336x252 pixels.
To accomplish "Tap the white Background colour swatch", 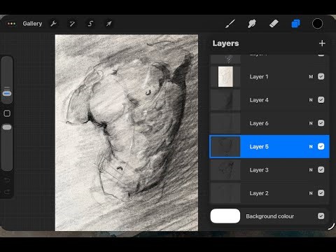I will point(225,216).
